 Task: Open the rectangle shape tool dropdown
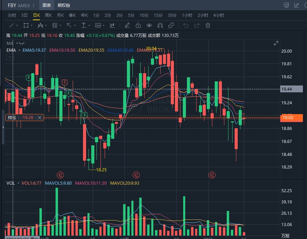point(31,26)
